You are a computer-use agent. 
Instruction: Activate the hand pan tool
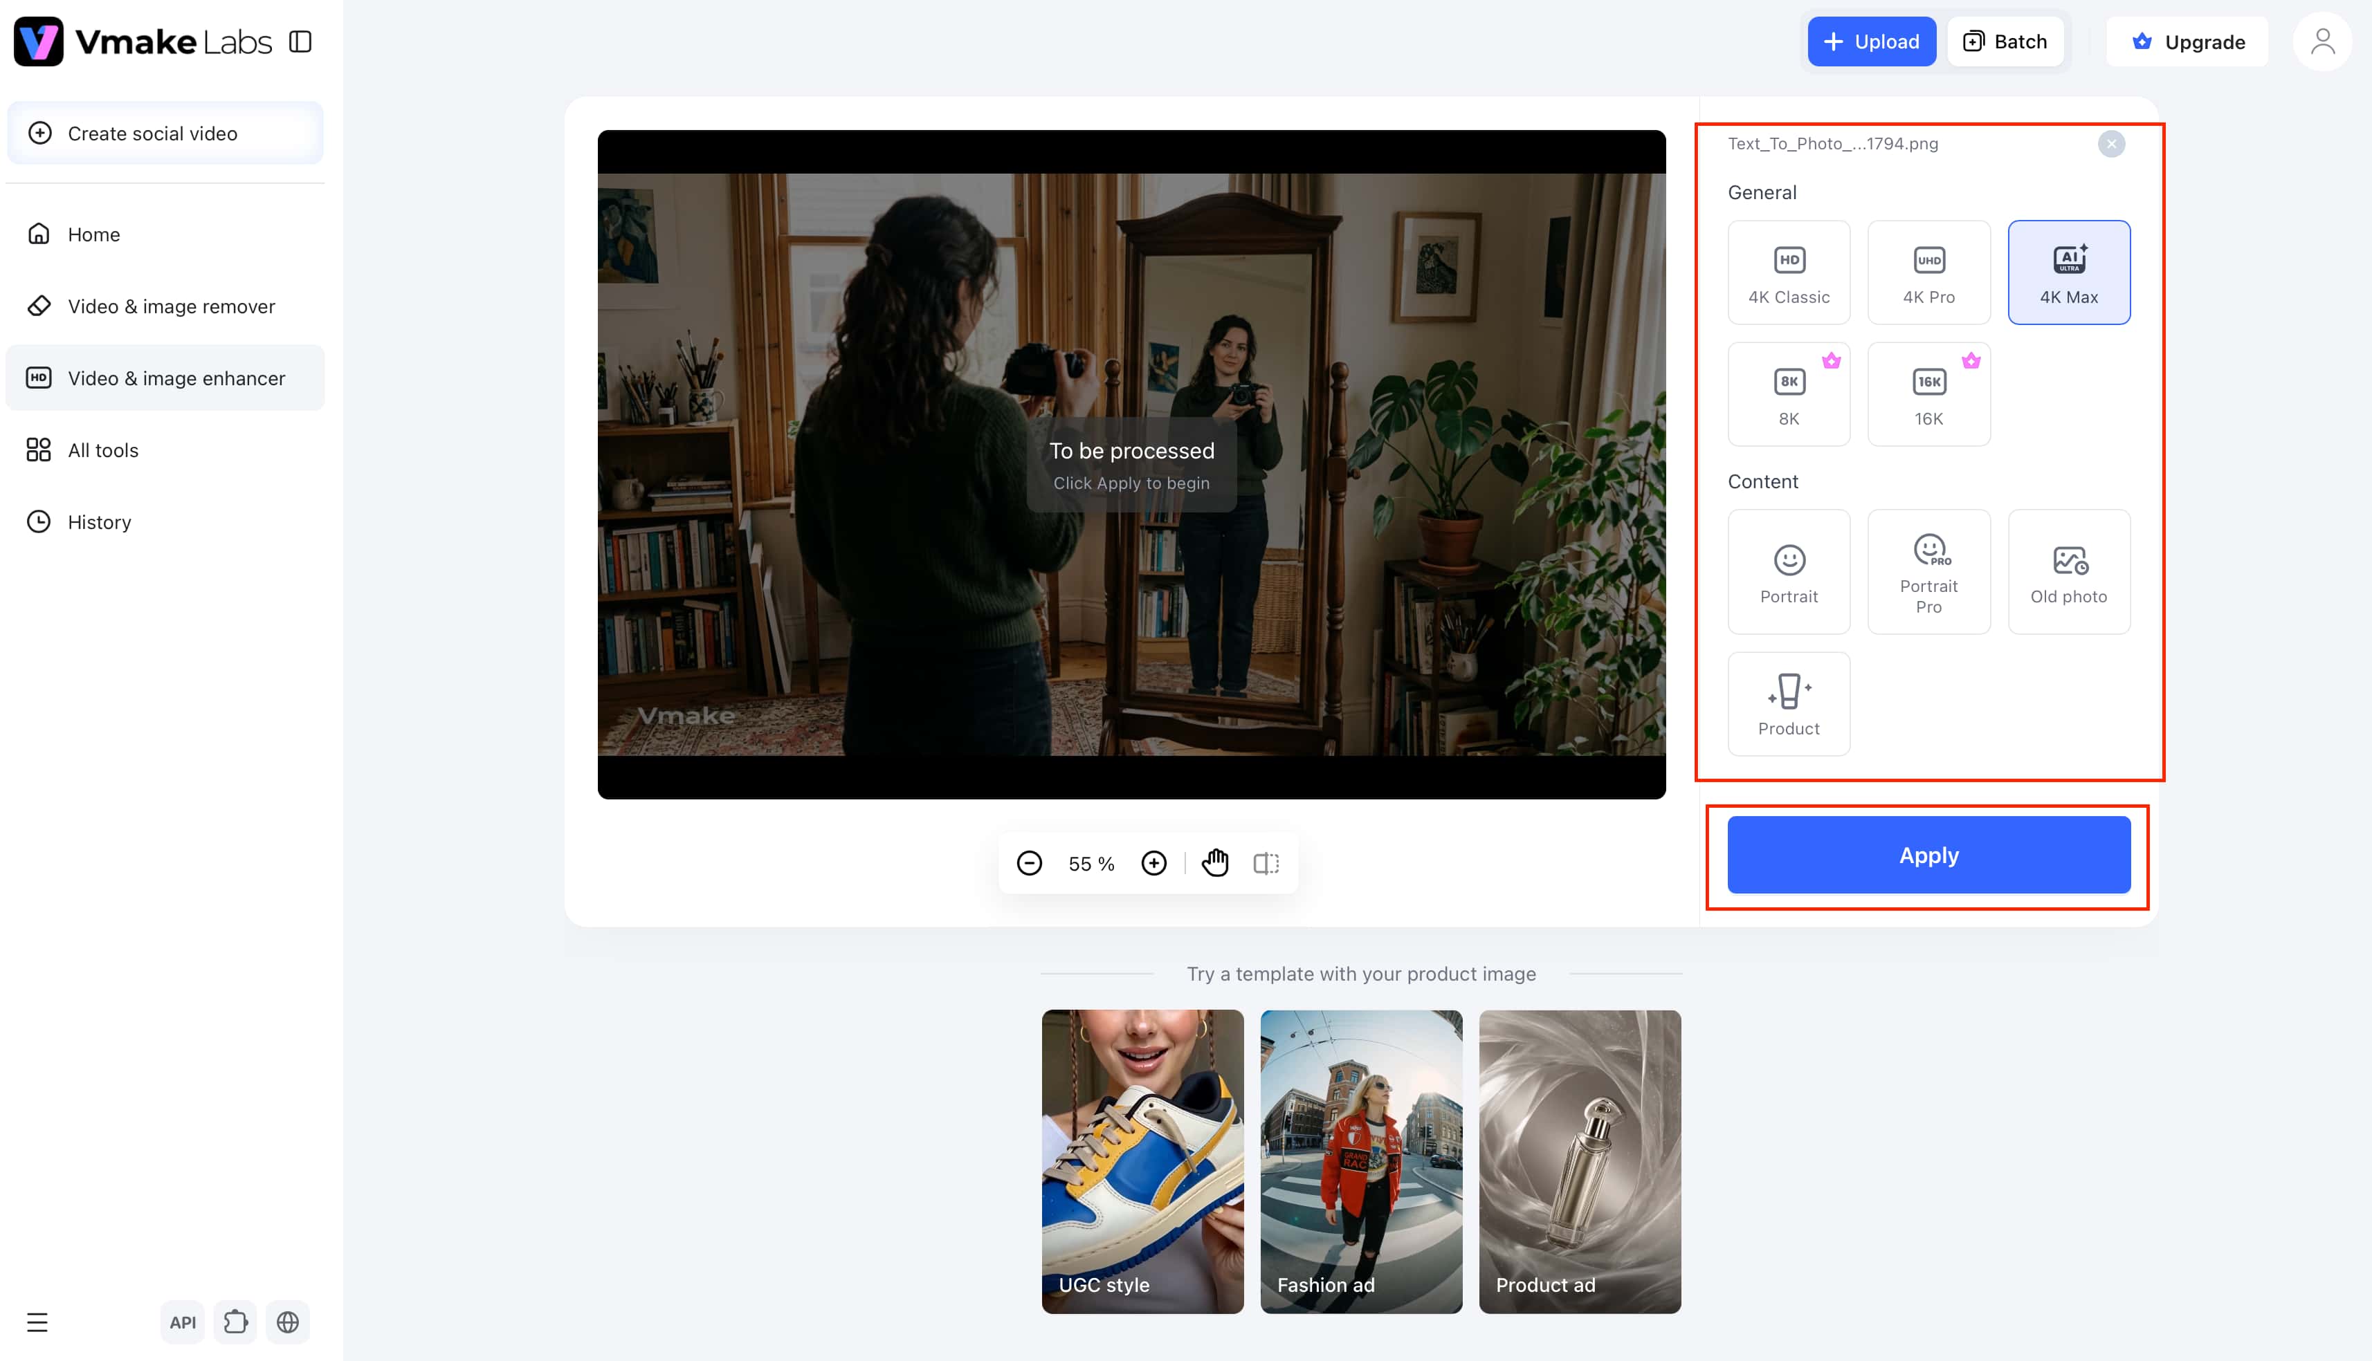coord(1214,863)
